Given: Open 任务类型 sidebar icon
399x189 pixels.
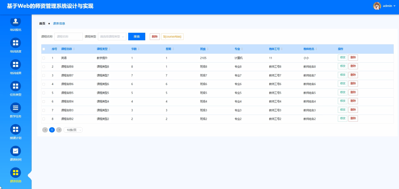Looking at the screenshot, I should [x=15, y=86].
